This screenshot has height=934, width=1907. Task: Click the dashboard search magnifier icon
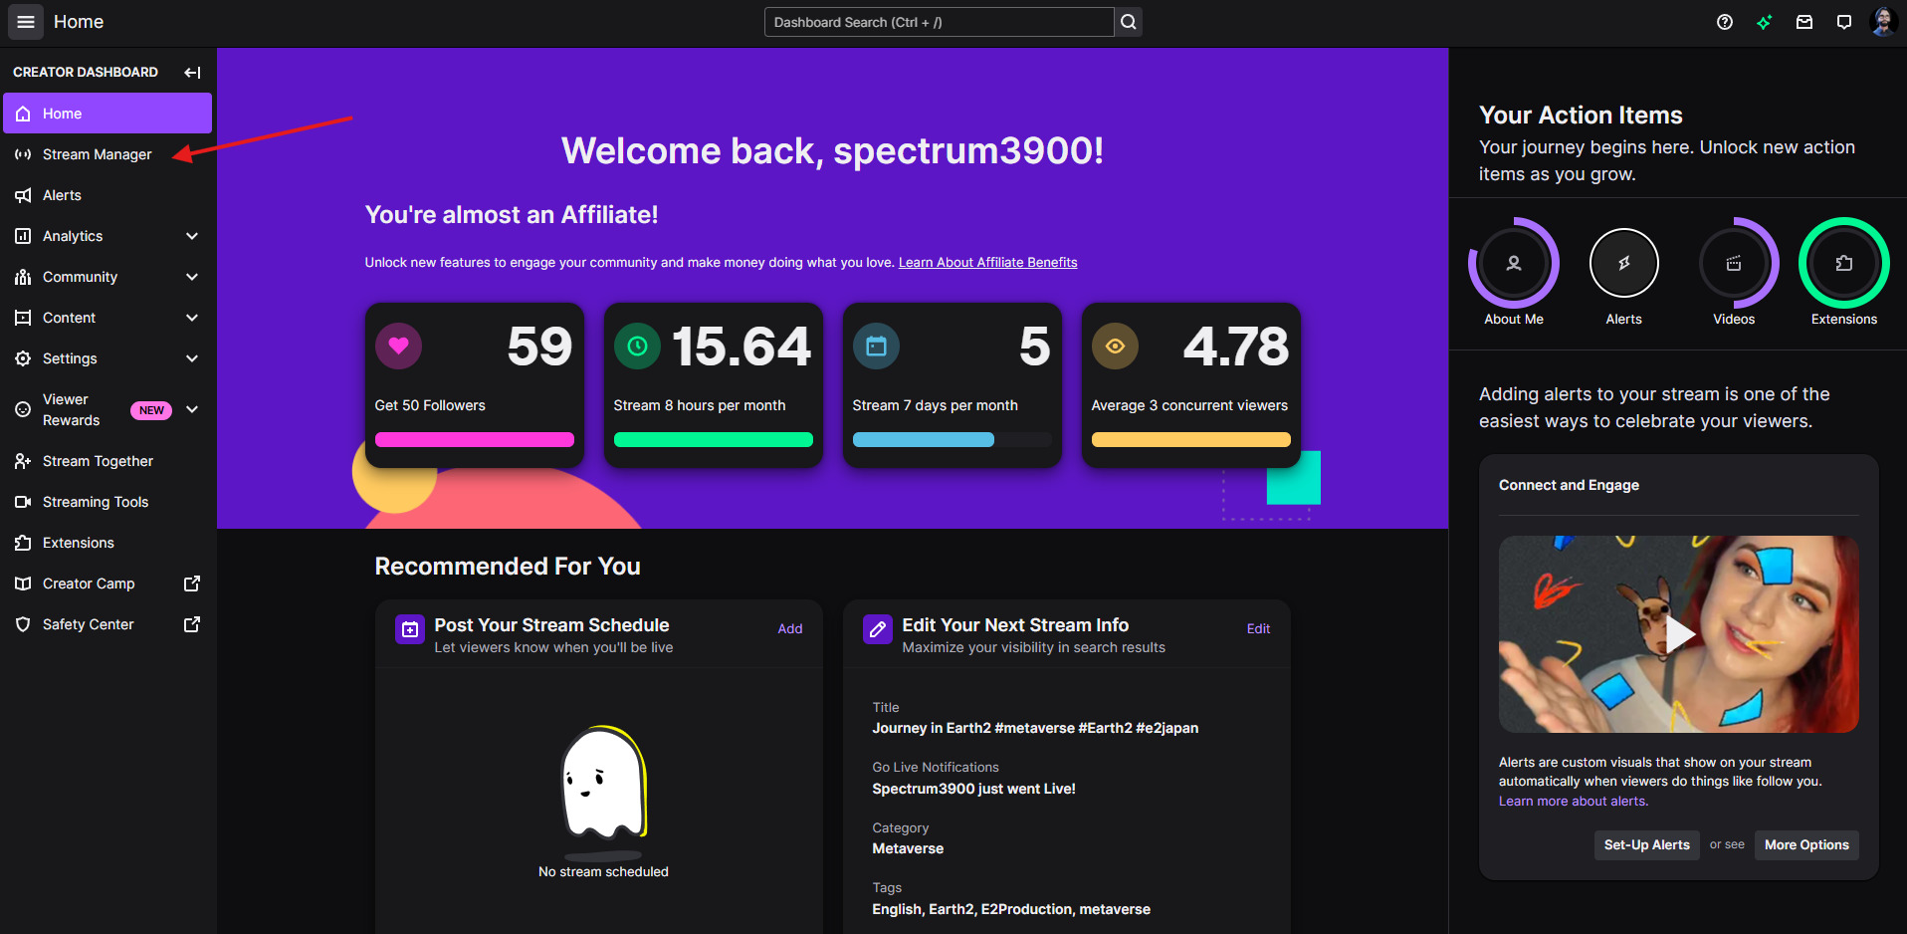coord(1128,22)
